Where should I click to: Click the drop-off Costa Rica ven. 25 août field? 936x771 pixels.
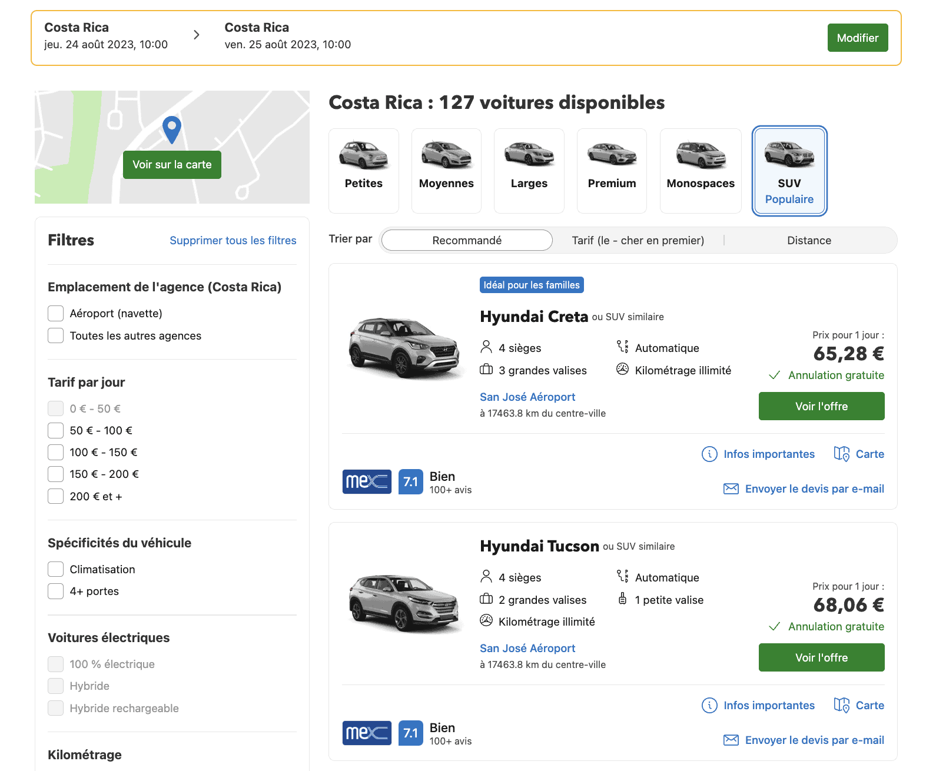point(288,36)
